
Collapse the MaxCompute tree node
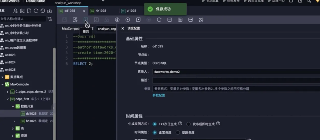[3, 84]
